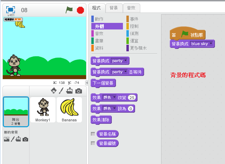Take new sprite photo with camera
Image resolution: width=225 pixels, height=164 pixels.
tap(78, 90)
